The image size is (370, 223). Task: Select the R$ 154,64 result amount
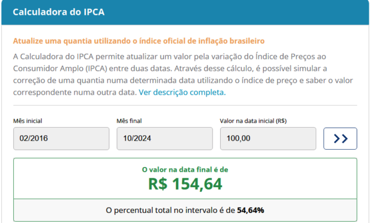(x=185, y=184)
